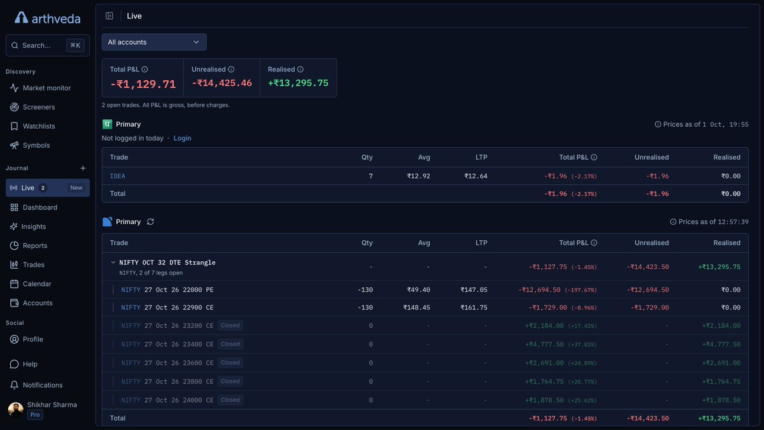The image size is (764, 430).
Task: Click Closed badge on 23200 CE row
Action: [230, 326]
